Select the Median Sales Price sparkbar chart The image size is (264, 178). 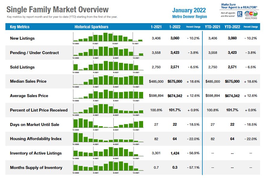108,81
